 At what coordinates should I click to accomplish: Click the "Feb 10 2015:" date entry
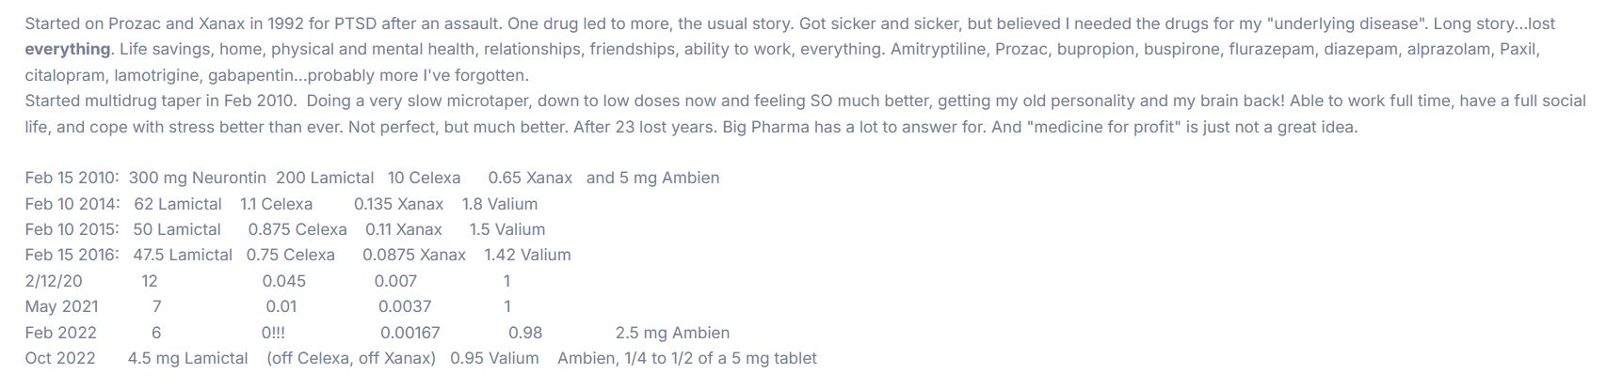click(x=72, y=229)
